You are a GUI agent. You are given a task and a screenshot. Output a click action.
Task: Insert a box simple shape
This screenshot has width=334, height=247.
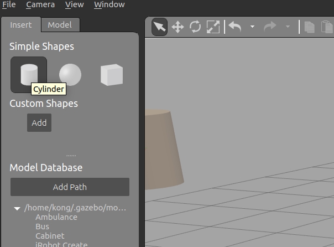[112, 74]
